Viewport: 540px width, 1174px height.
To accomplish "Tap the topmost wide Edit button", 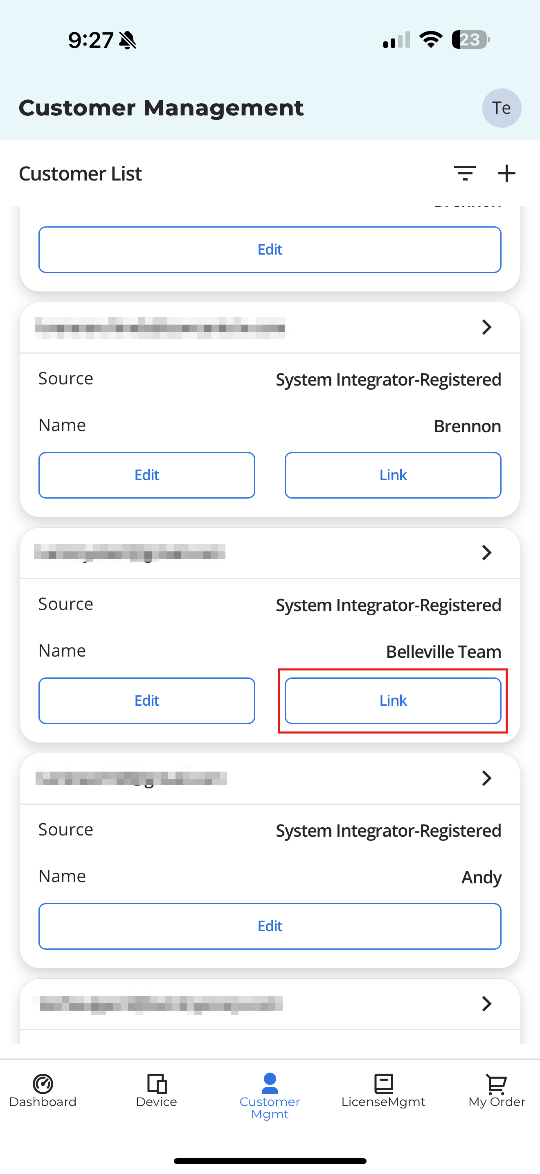I will 270,250.
